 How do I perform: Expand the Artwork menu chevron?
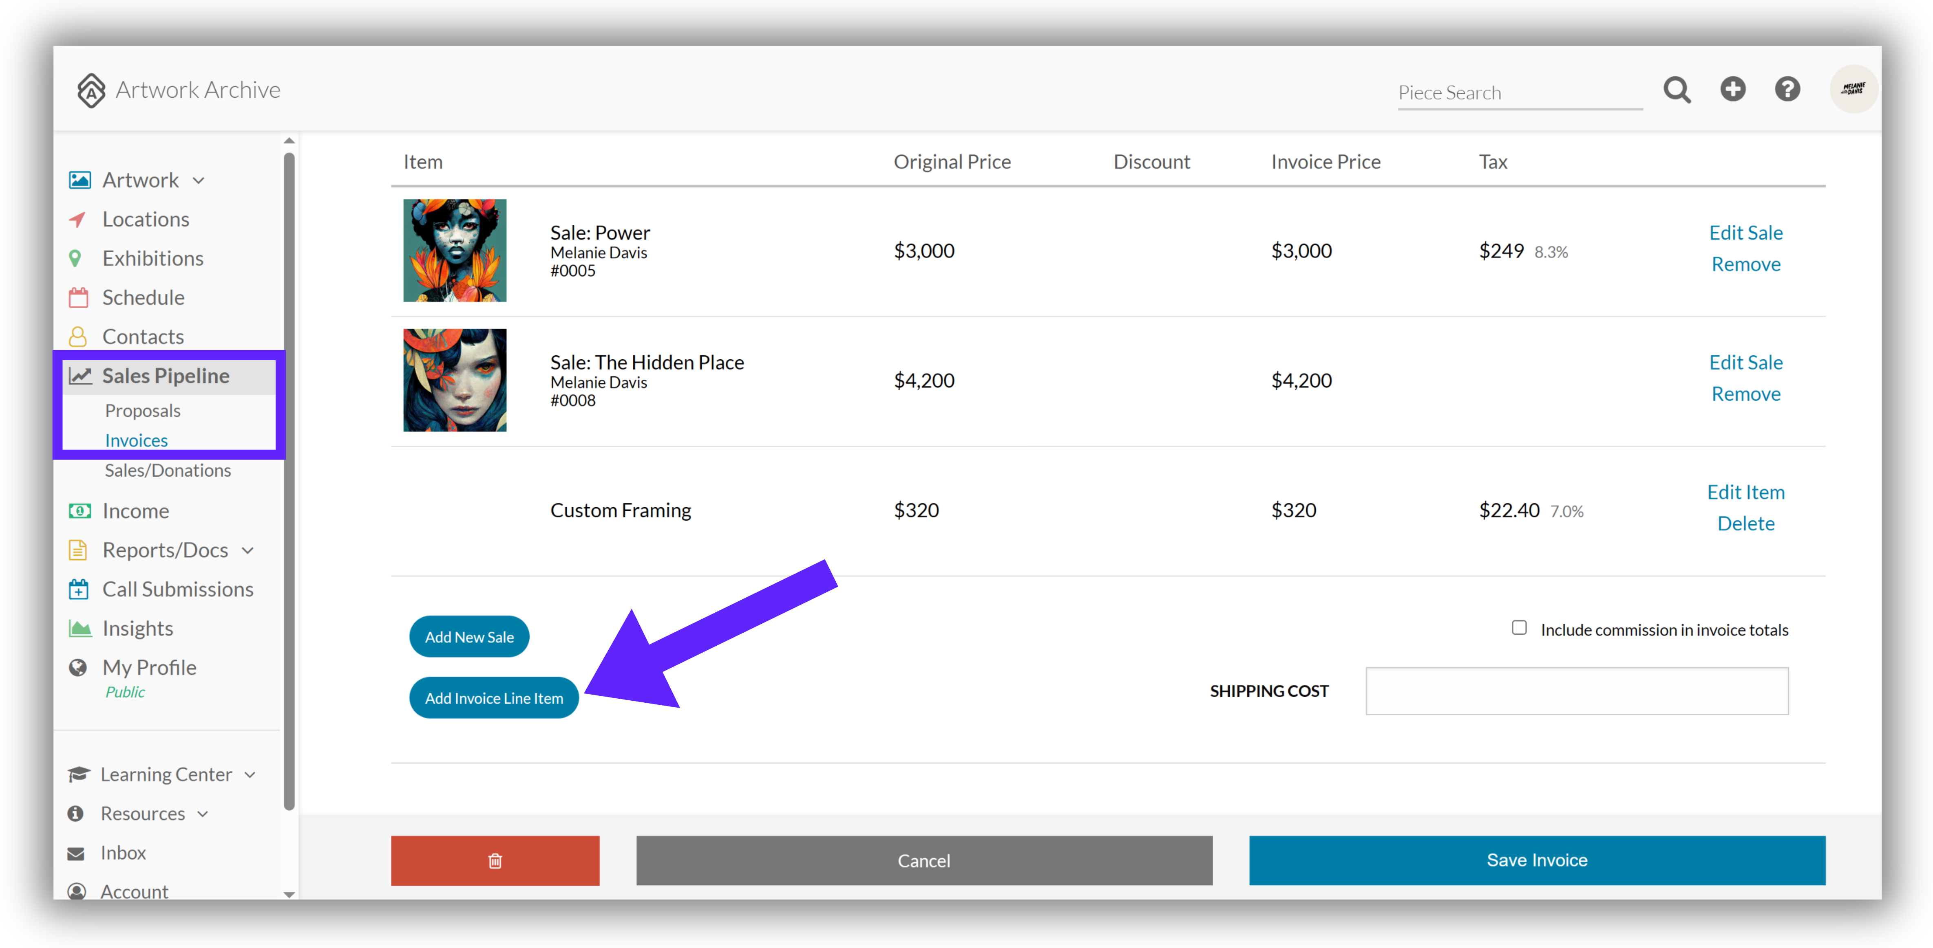[199, 181]
